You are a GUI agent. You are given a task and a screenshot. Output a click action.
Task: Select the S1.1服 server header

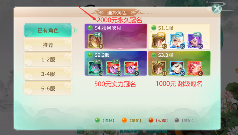coord(179,28)
